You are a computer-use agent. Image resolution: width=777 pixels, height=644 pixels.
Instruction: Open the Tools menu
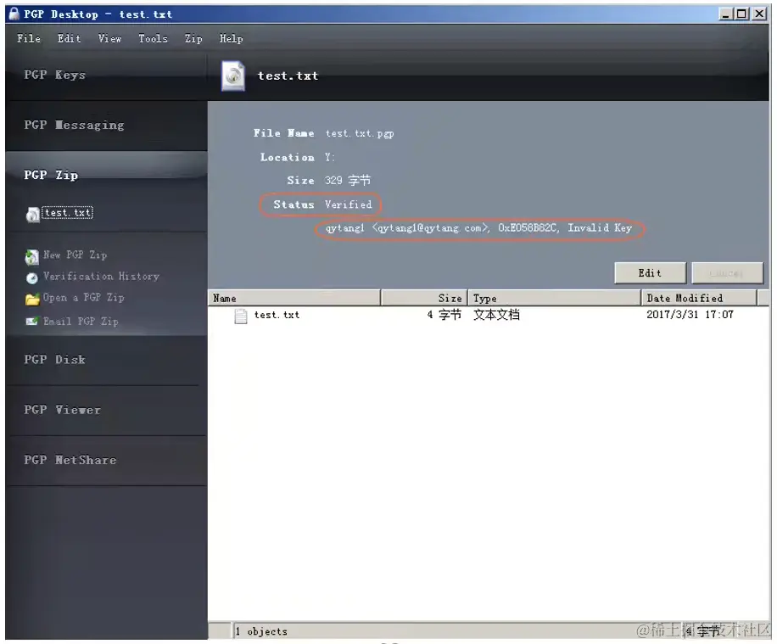[x=153, y=38]
